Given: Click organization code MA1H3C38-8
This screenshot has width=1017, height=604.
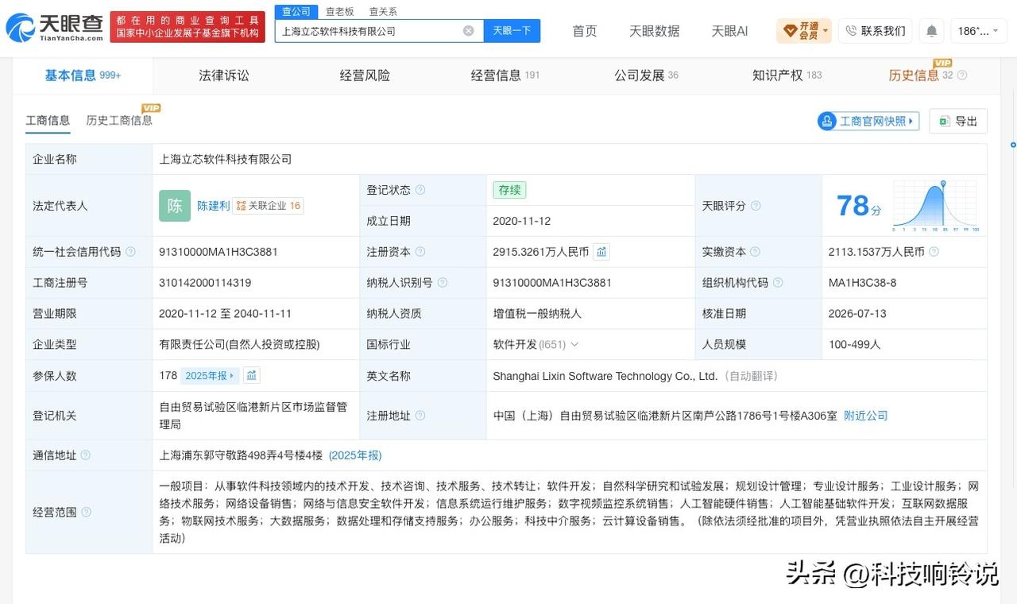Looking at the screenshot, I should [862, 283].
